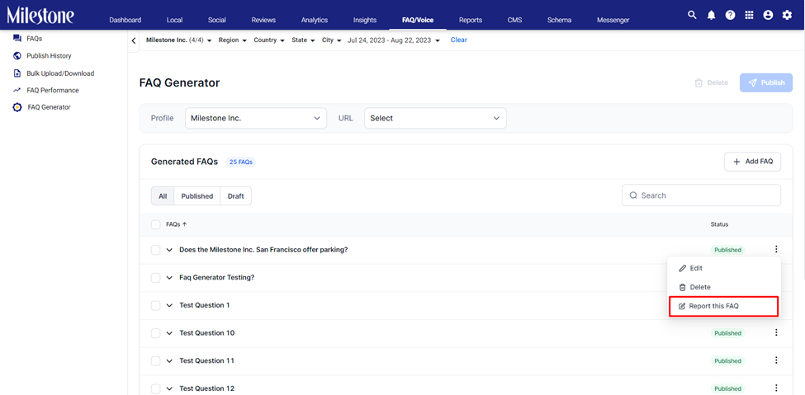
Task: Check the Test Question 10 checkbox
Action: (155, 333)
